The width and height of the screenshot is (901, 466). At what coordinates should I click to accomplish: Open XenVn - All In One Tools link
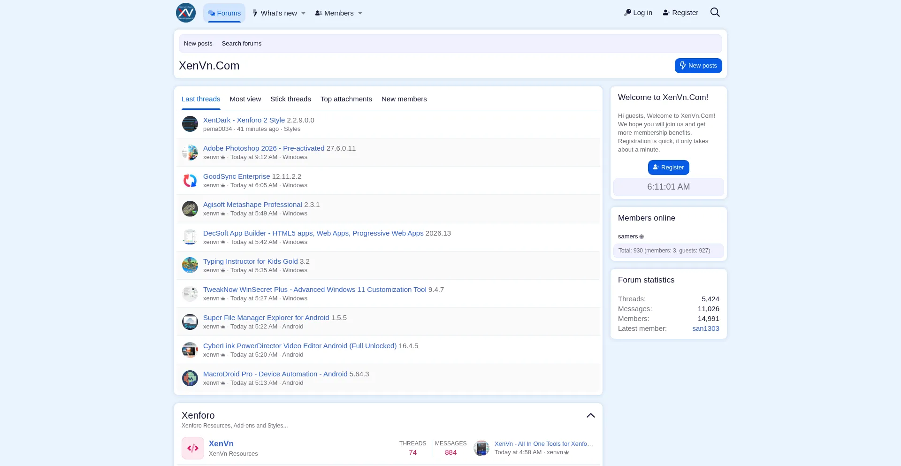[x=544, y=444]
